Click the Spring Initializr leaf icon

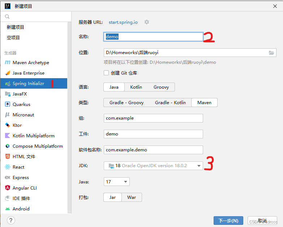pos(8,84)
